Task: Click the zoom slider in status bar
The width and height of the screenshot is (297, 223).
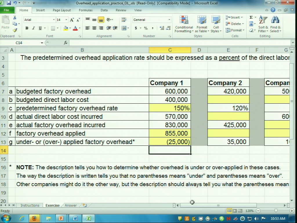Action: 276,211
